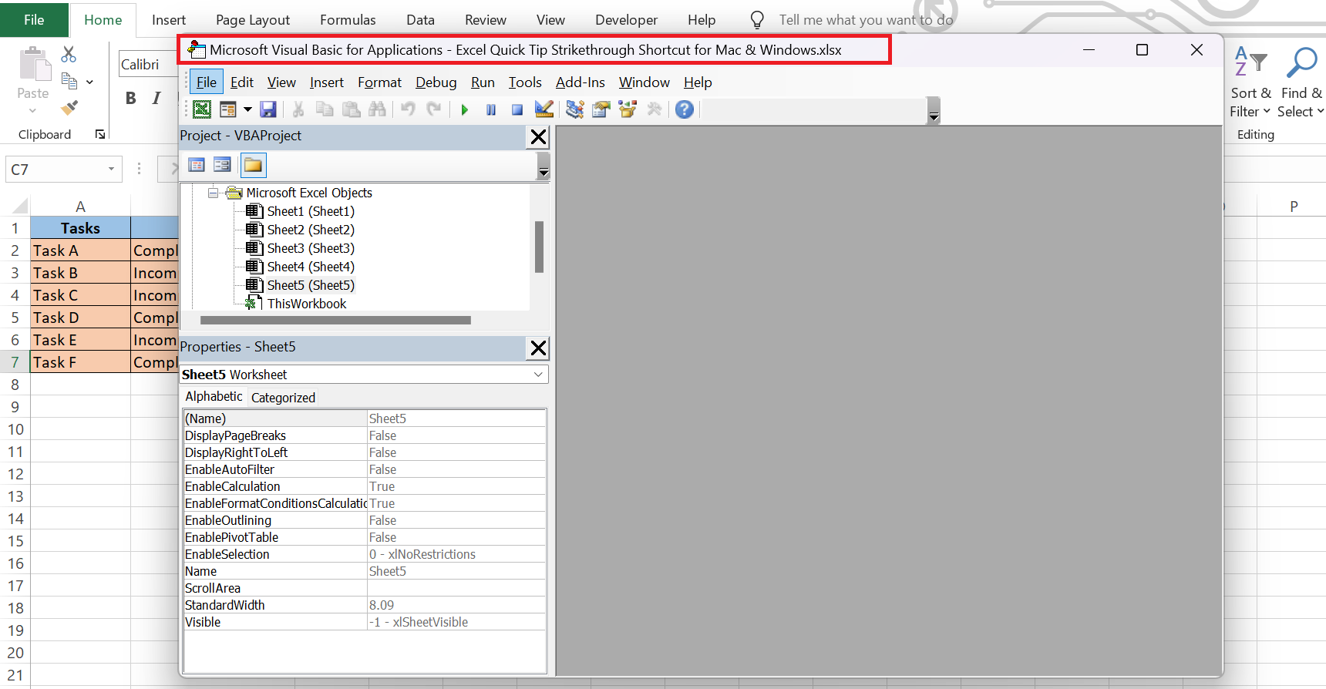This screenshot has height=689, width=1326.
Task: Open the VBA Add-Ins menu
Action: point(580,82)
